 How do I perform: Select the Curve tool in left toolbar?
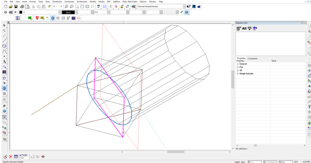click(x=4, y=51)
